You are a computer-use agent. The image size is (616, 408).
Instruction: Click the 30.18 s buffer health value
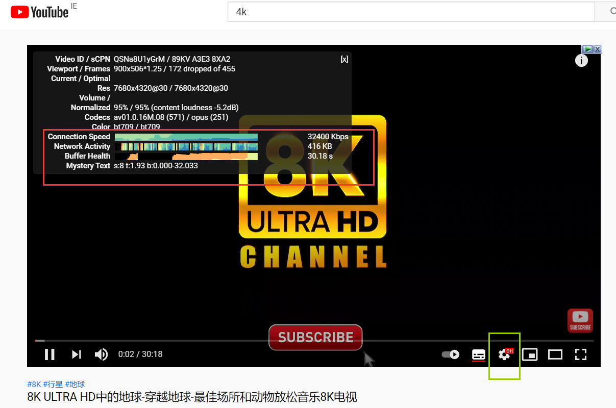tap(320, 156)
